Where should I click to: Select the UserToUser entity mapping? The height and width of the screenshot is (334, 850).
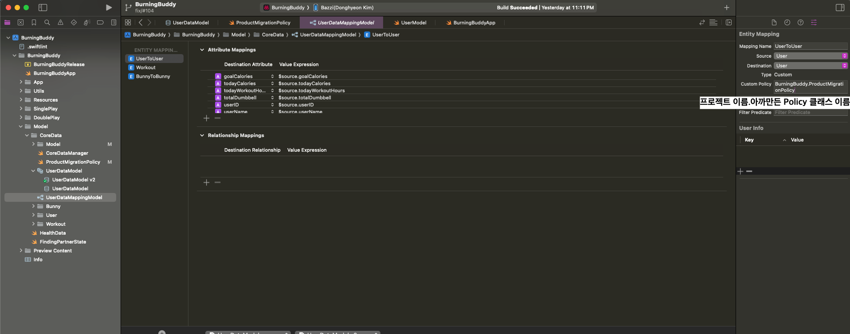click(x=154, y=59)
